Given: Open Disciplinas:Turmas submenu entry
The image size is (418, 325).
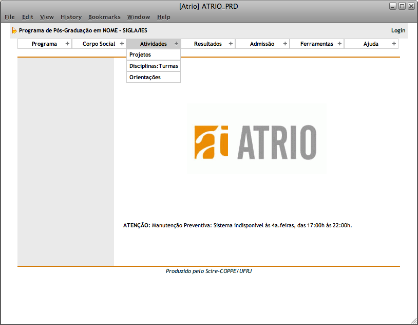Looking at the screenshot, I should point(154,66).
